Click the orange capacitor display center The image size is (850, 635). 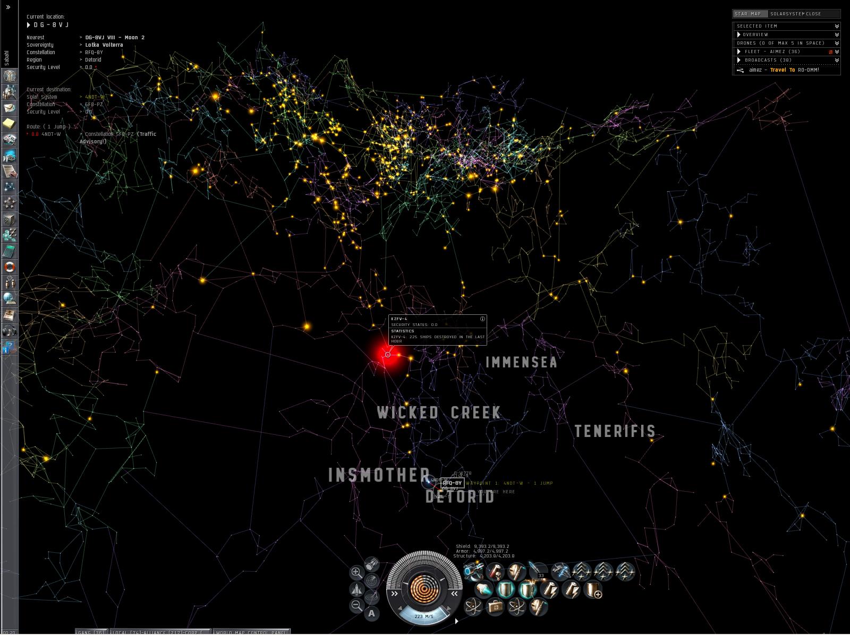423,587
